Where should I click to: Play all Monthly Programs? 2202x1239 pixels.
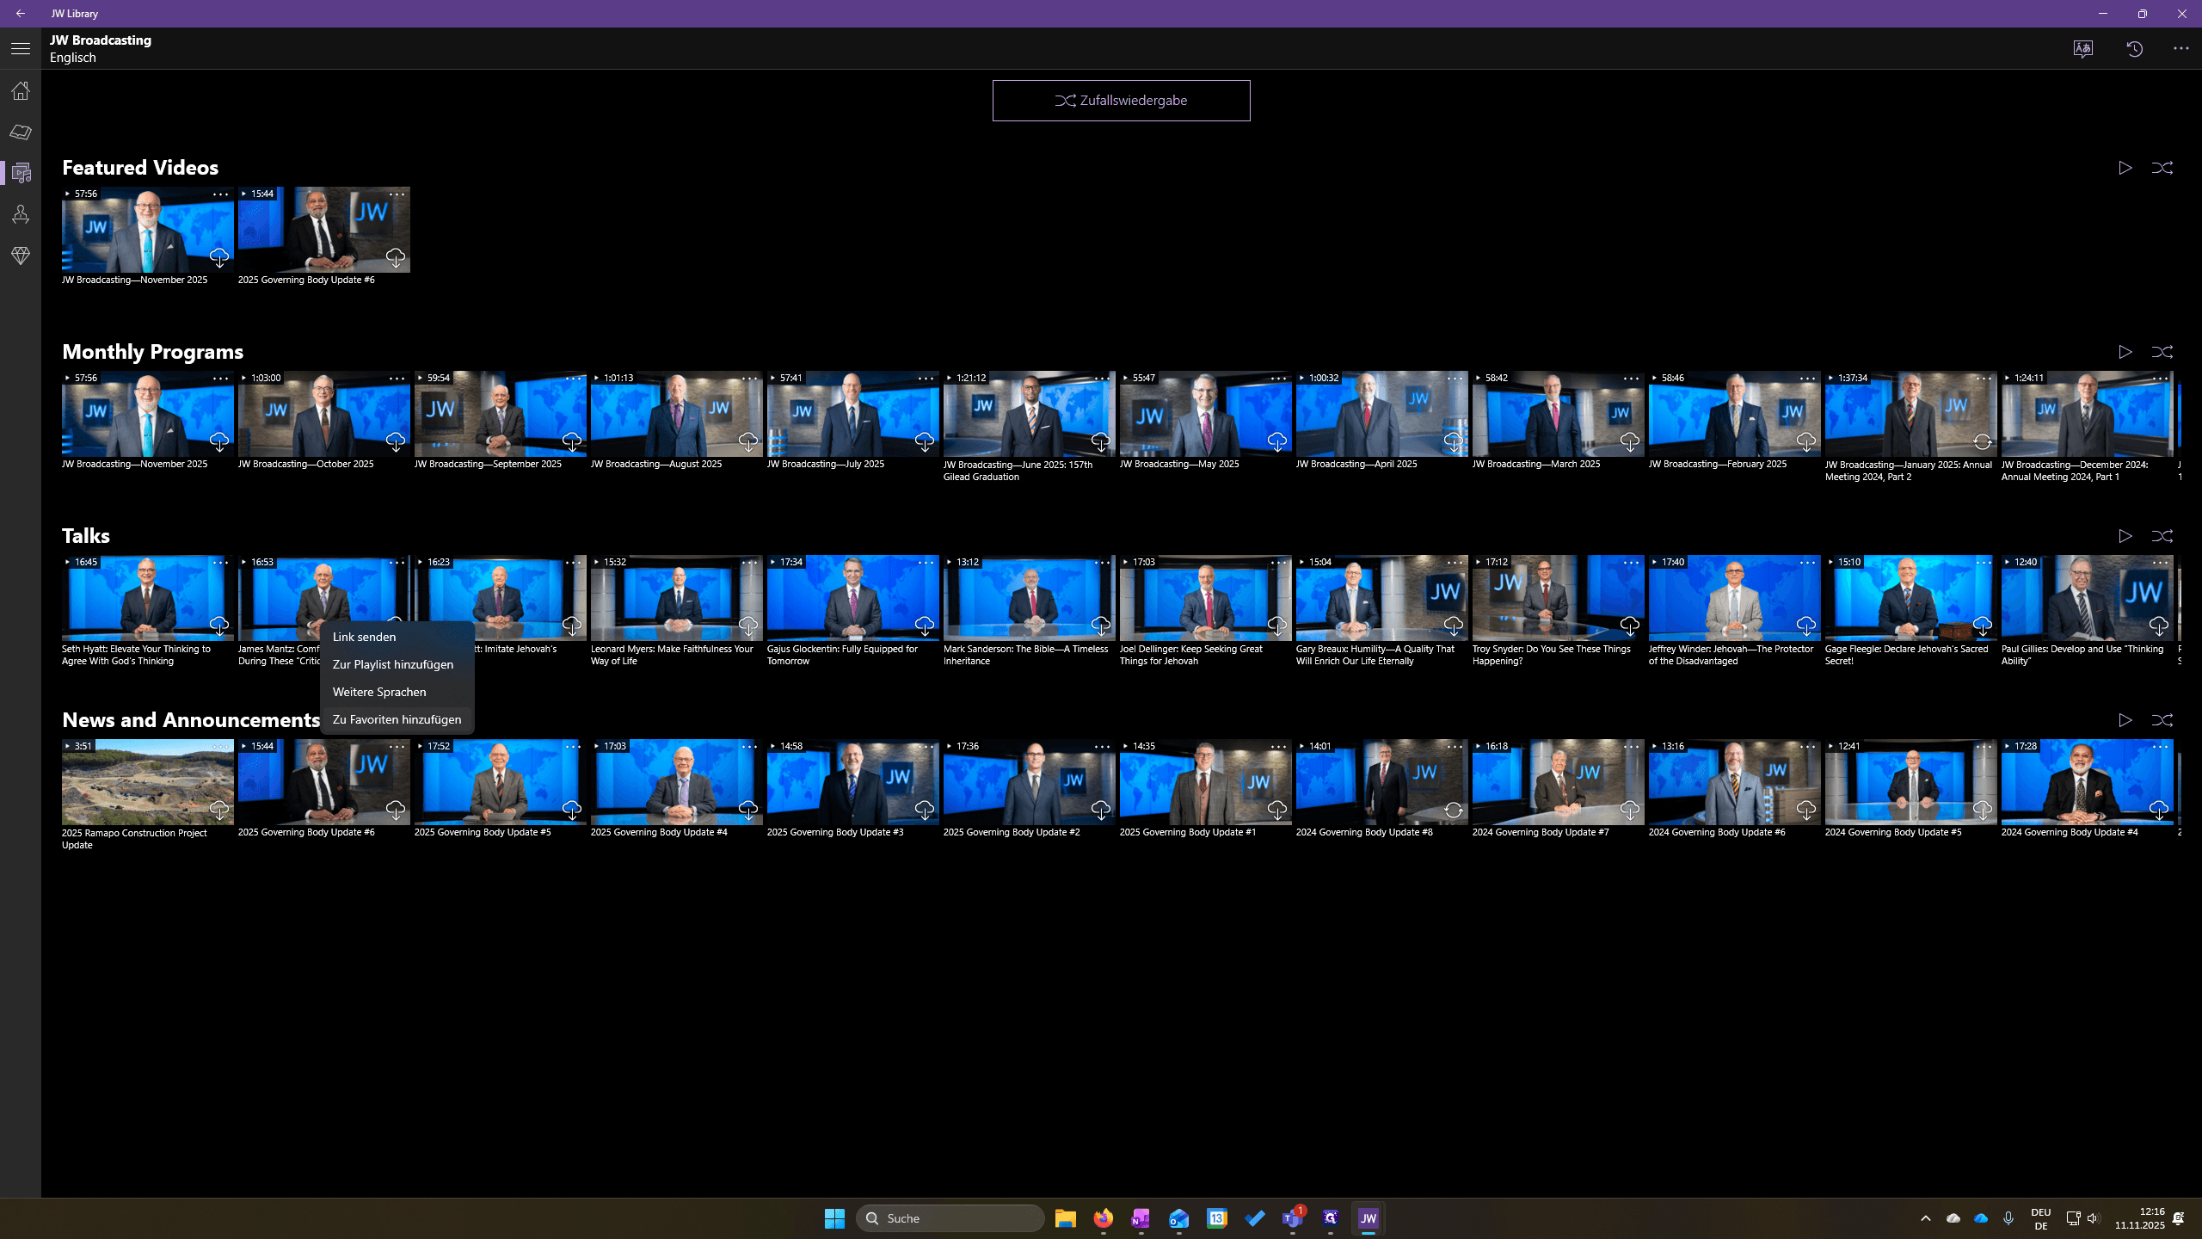tap(2125, 352)
